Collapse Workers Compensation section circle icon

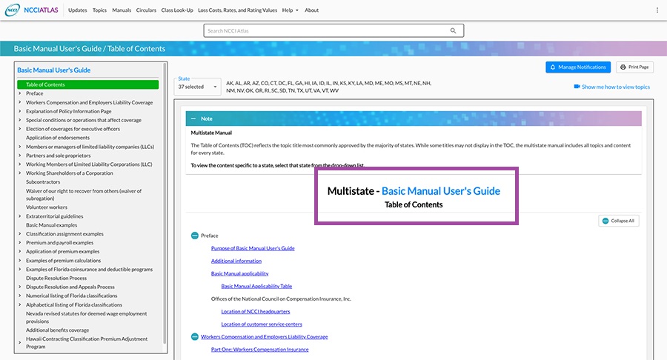[195, 336]
